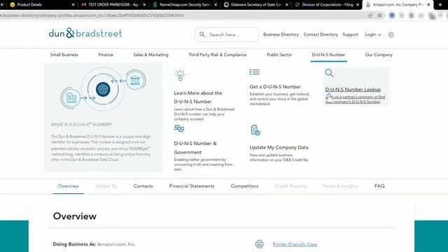Close the NameCheap.com browser tab
The image size is (448, 252).
click(x=216, y=5)
